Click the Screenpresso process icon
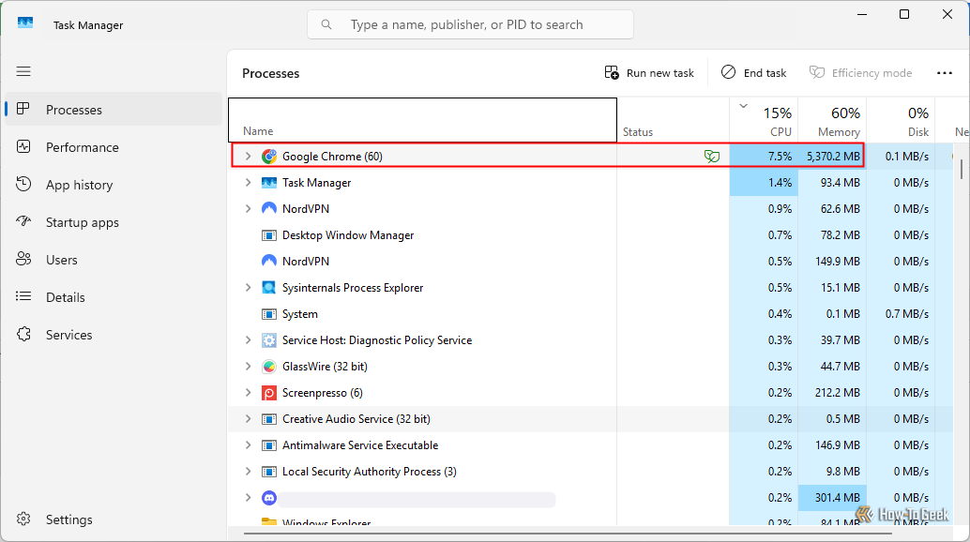The width and height of the screenshot is (970, 542). pos(269,393)
